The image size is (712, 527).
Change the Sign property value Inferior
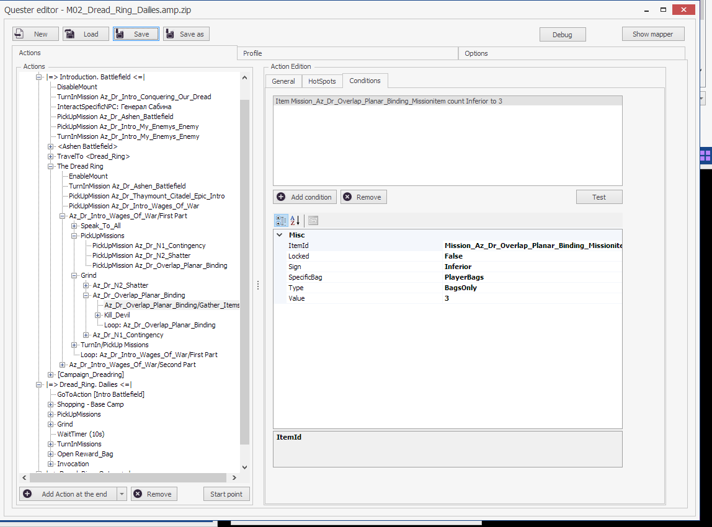click(533, 267)
